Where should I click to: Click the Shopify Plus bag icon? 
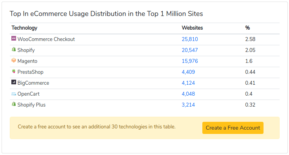(14, 104)
